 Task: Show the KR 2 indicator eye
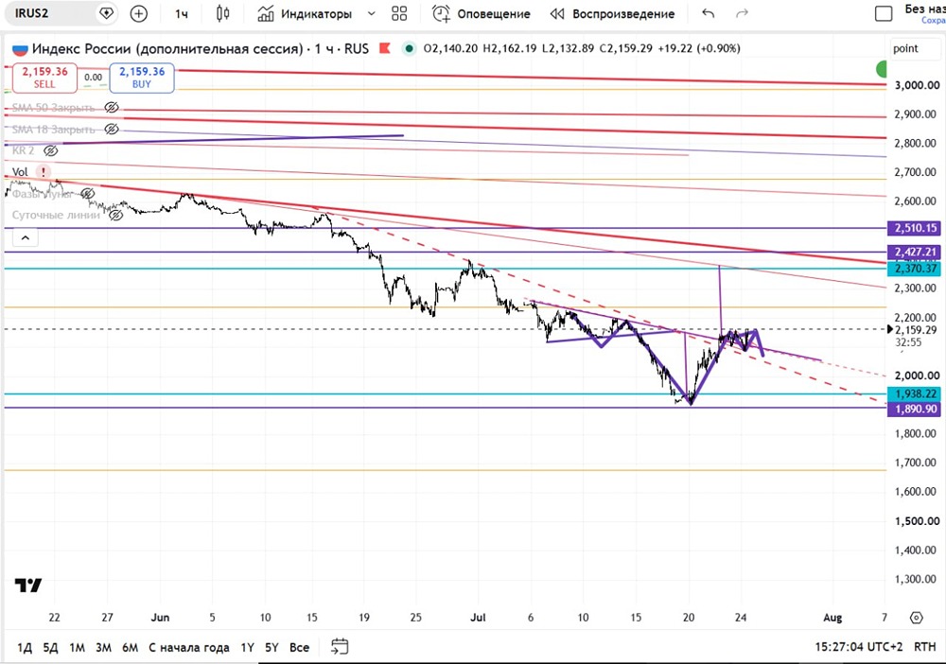click(51, 150)
